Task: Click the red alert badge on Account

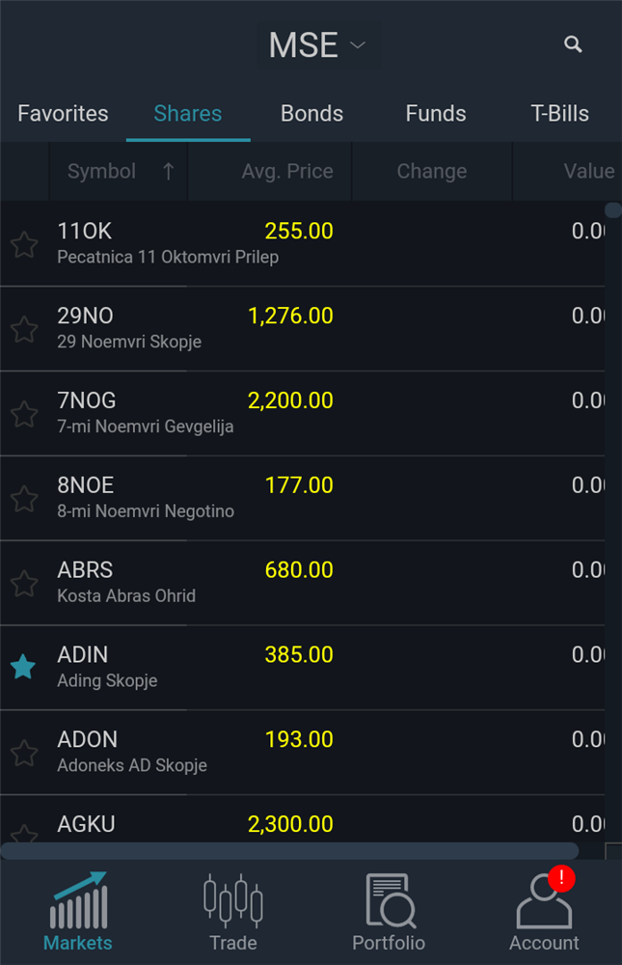Action: pos(561,878)
